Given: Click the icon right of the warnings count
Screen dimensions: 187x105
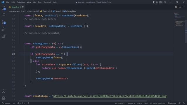Looking at the screenshot, I should (x=28, y=103).
